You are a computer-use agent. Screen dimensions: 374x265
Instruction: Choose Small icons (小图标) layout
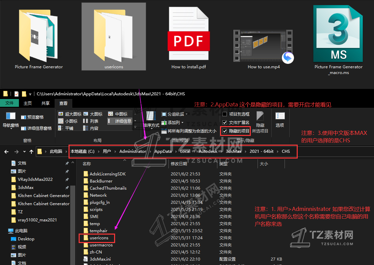click(x=68, y=121)
